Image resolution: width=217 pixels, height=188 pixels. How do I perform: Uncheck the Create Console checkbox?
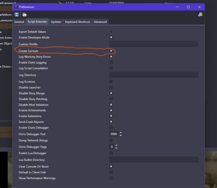pyautogui.click(x=111, y=51)
